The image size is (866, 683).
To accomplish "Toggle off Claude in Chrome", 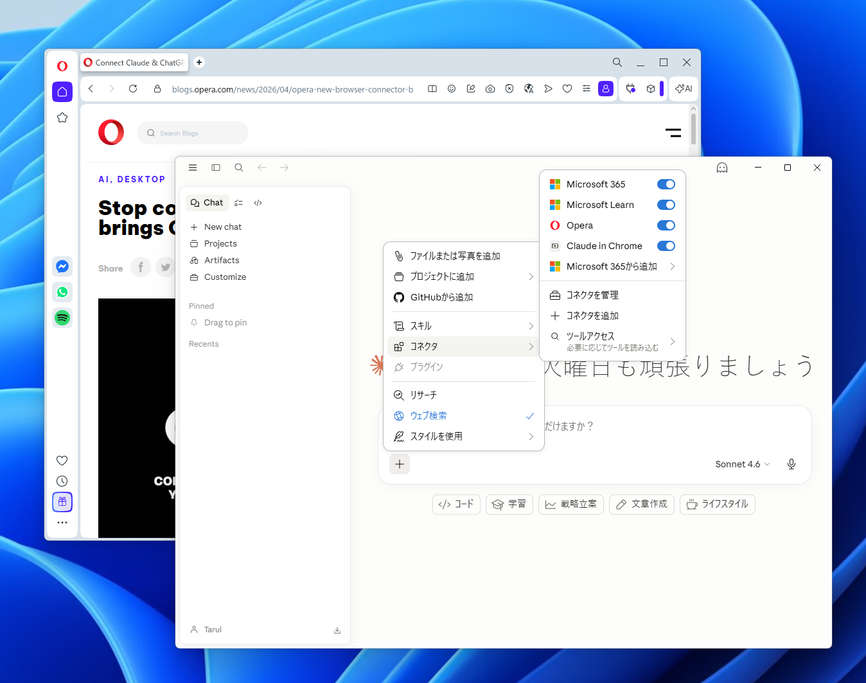I will pos(666,245).
